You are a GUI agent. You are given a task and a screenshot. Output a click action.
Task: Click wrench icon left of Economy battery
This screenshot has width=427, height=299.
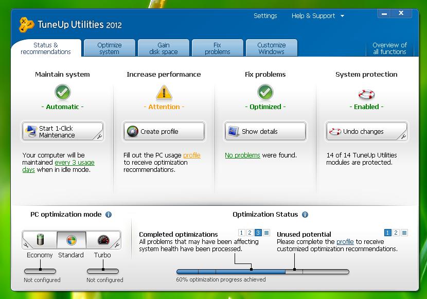coord(26,245)
